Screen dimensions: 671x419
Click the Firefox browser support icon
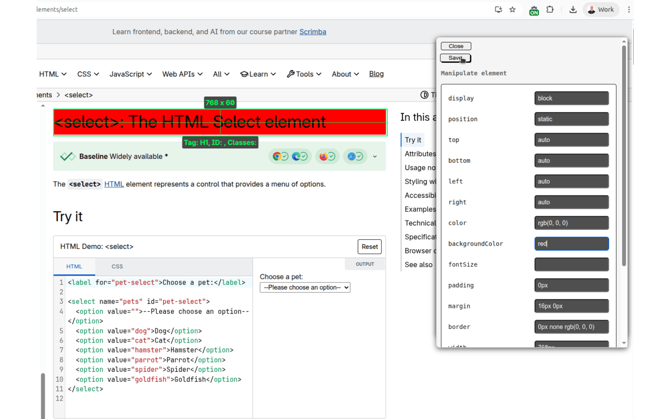click(x=323, y=156)
